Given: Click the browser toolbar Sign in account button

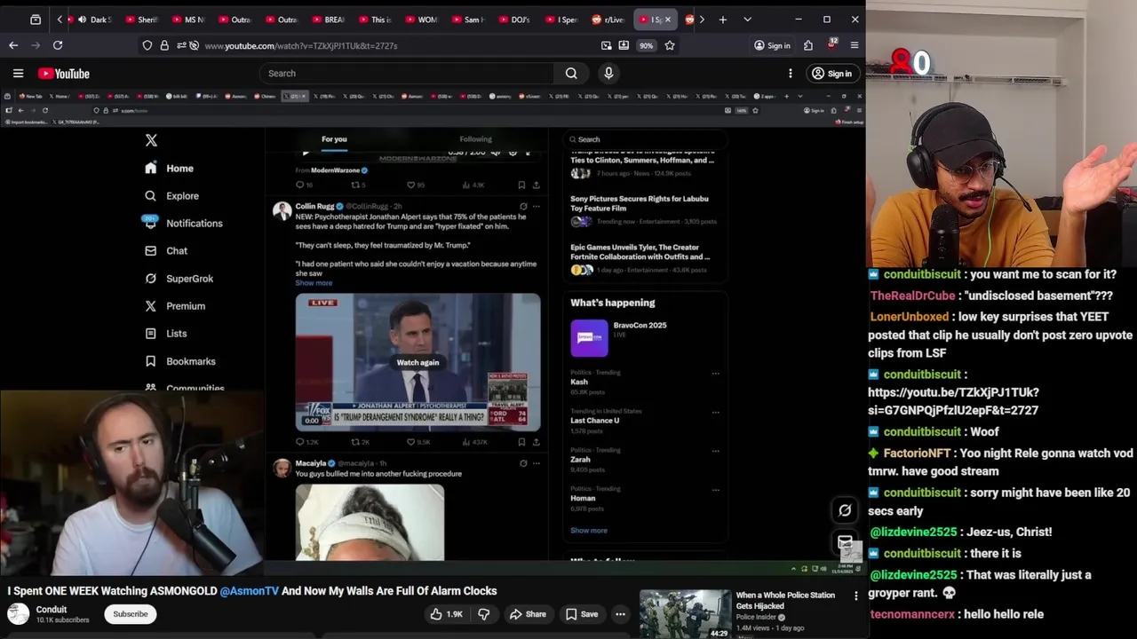Looking at the screenshot, I should pyautogui.click(x=771, y=45).
